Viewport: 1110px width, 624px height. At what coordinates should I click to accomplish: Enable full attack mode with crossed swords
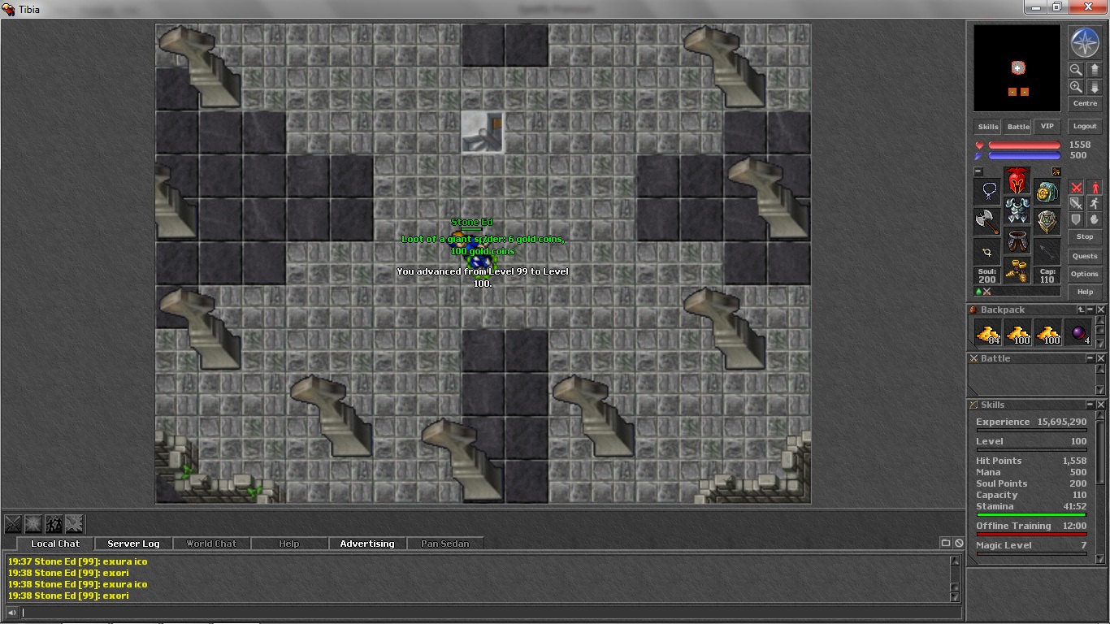pos(1076,188)
